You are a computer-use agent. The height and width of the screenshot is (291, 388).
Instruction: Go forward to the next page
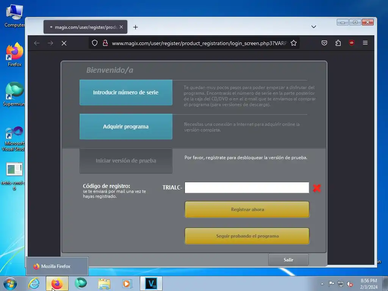tap(50, 43)
